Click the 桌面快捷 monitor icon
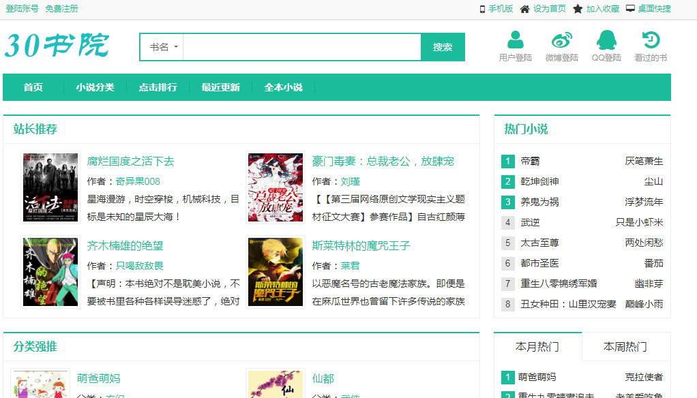Image resolution: width=697 pixels, height=398 pixels. coord(630,8)
